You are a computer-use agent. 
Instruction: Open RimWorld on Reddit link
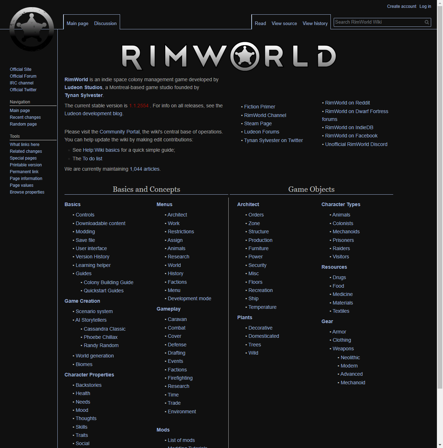pyautogui.click(x=347, y=103)
